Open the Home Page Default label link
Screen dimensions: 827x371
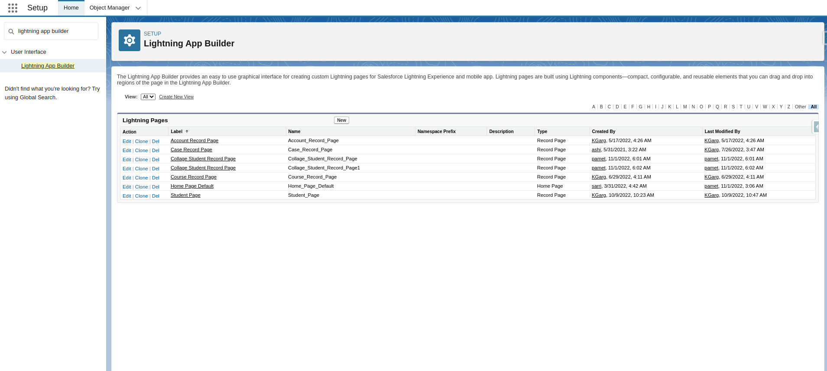click(192, 186)
